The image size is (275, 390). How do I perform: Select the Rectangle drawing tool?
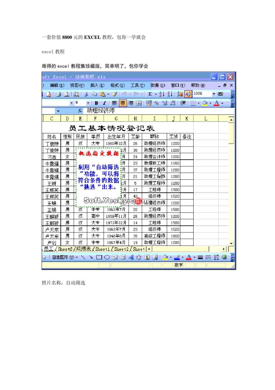coord(99,257)
